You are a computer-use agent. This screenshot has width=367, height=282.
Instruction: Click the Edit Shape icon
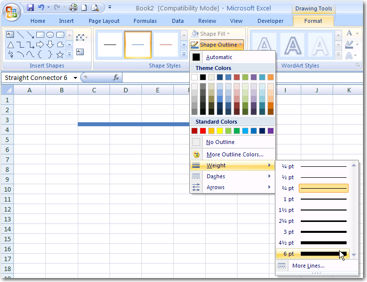pos(80,37)
